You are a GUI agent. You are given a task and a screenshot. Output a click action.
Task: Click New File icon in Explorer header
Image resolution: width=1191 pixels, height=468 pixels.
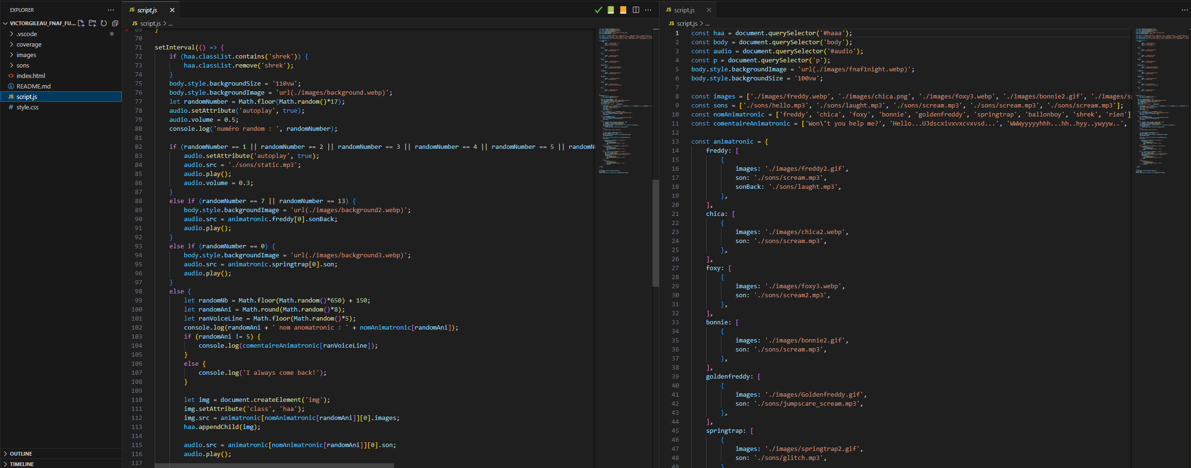[81, 23]
